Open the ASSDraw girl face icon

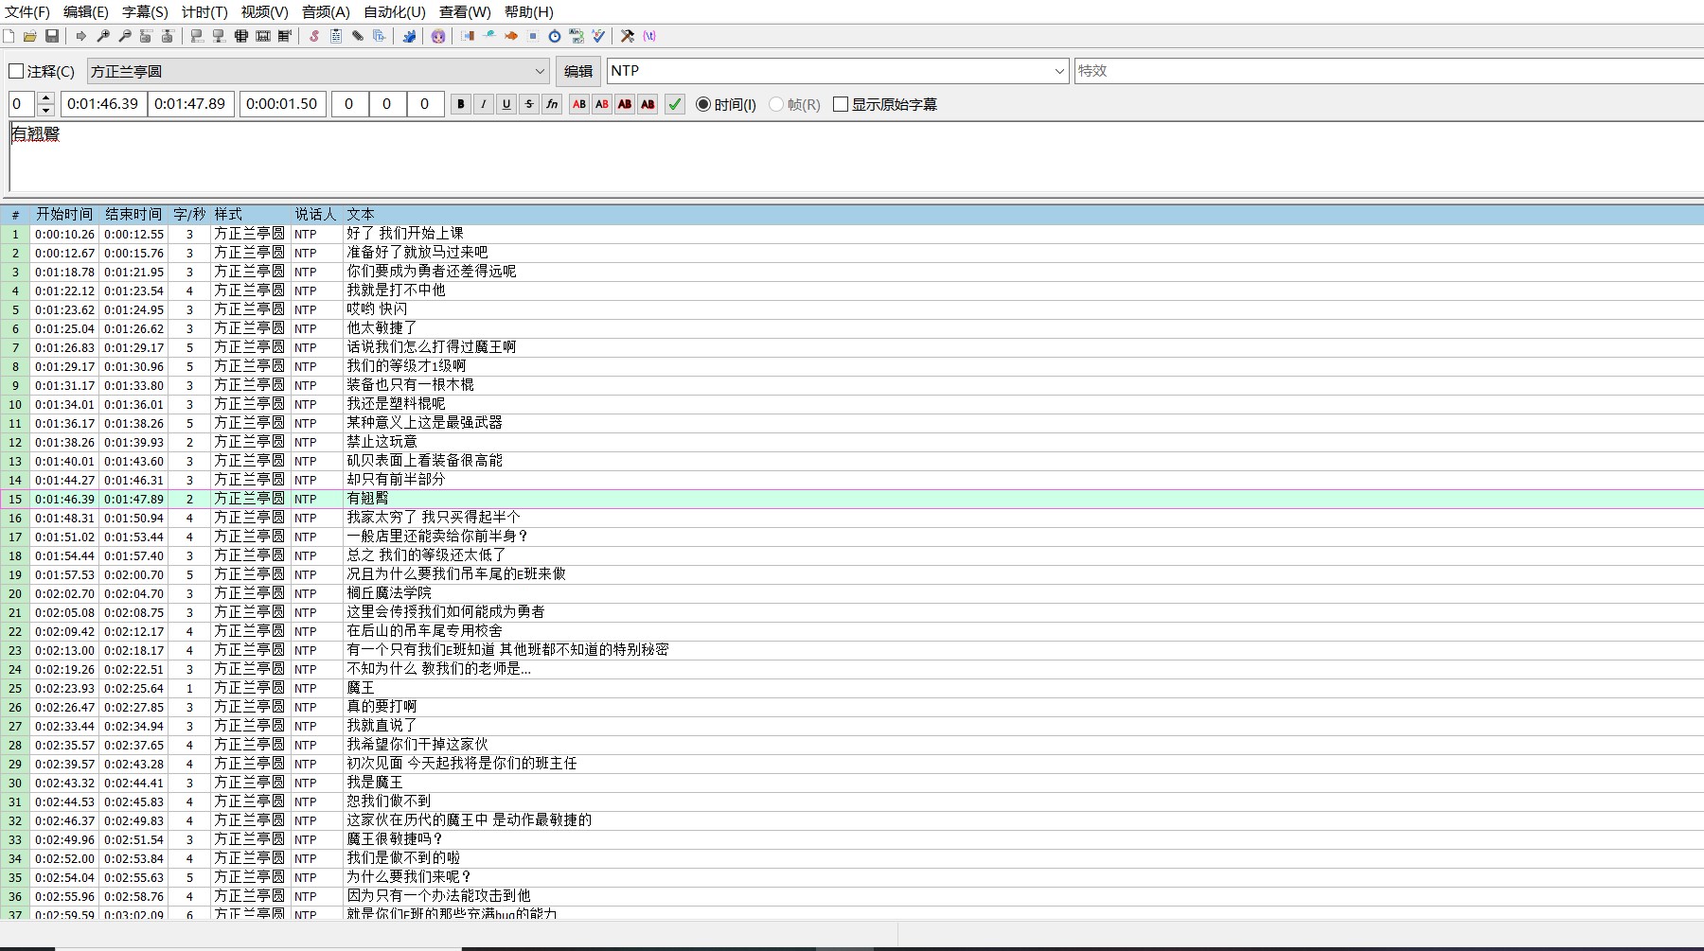[x=438, y=36]
